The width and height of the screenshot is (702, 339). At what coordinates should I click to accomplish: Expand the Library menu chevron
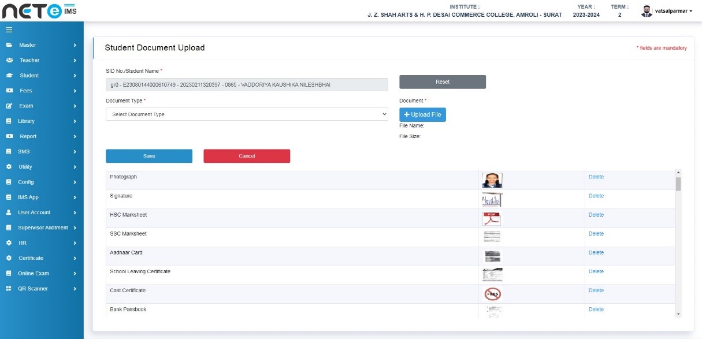(75, 121)
